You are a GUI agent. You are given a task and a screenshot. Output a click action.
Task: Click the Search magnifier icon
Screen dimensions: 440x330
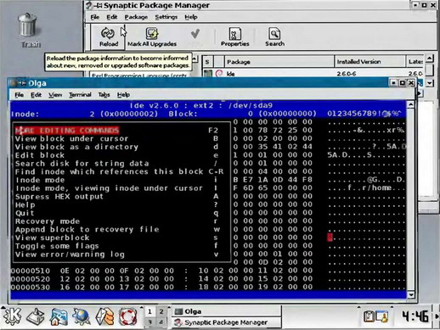(274, 34)
